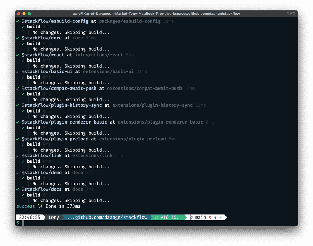Viewport: 313px width, 246px height.
Task: Click the 22:46:55 time segment in prompt
Action: [30, 218]
